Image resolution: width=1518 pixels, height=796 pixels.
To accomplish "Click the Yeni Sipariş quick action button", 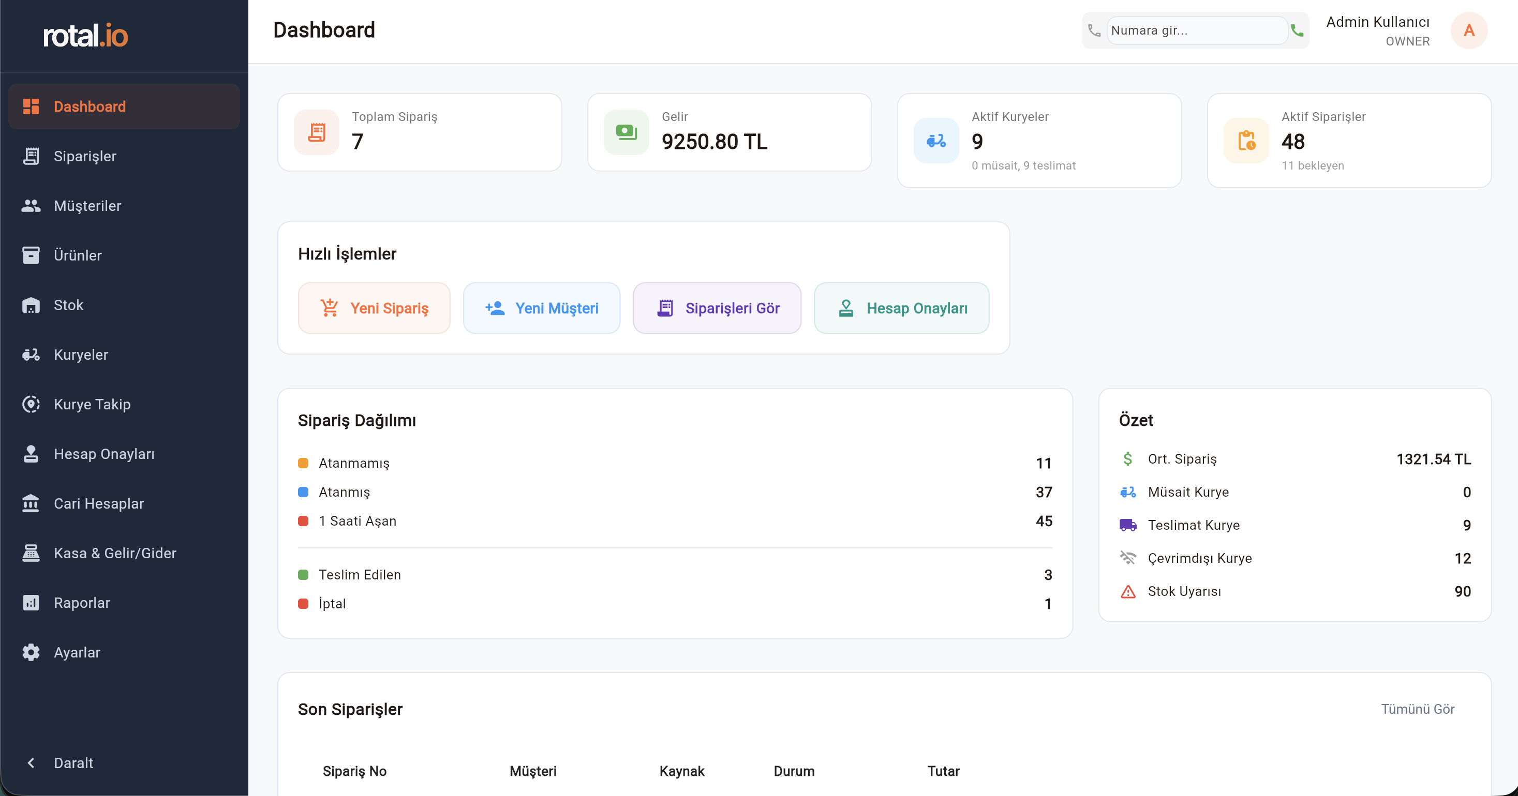I will point(374,309).
